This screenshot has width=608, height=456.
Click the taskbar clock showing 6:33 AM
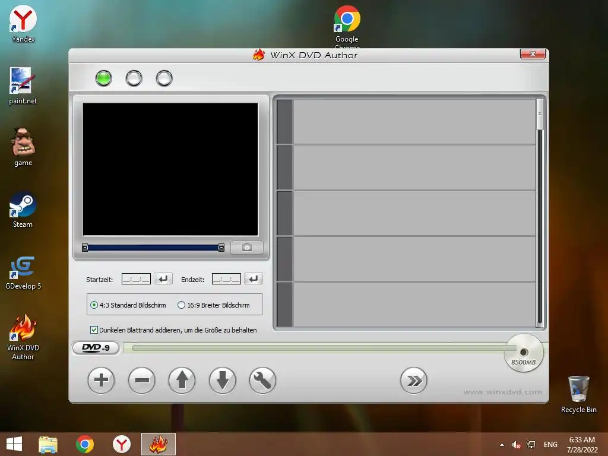point(582,445)
